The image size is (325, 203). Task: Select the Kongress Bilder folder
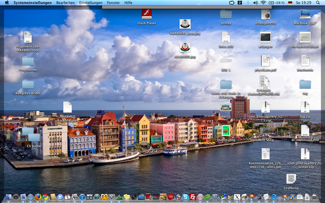[28, 84]
